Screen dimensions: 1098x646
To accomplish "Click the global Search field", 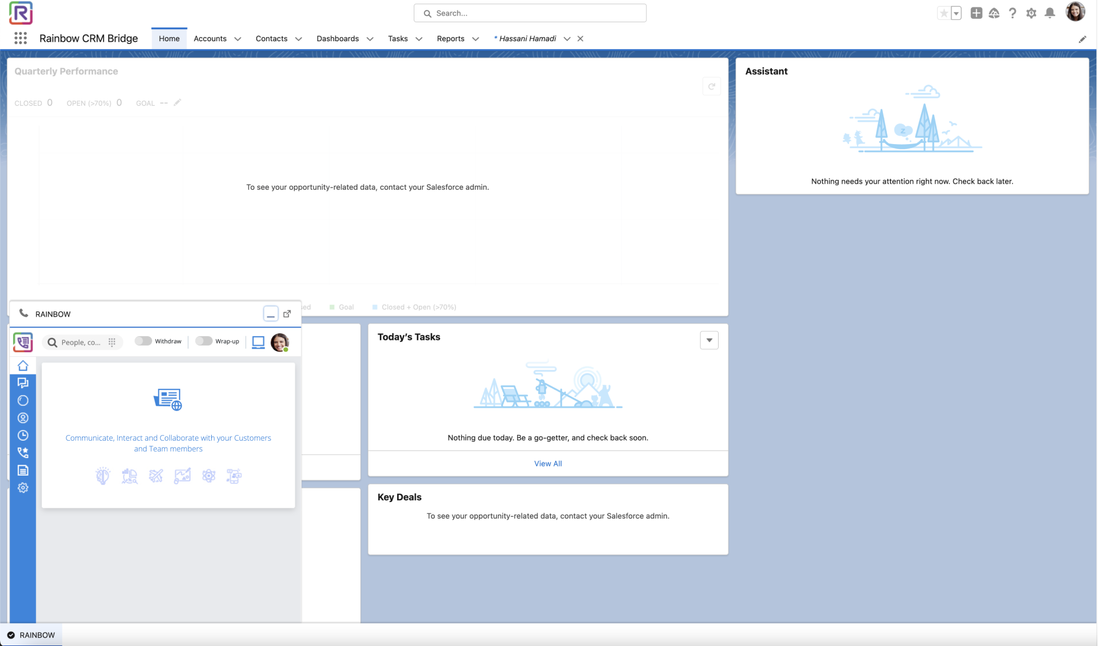I will tap(530, 13).
